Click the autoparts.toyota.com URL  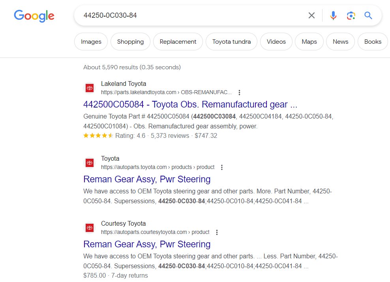pos(157,167)
